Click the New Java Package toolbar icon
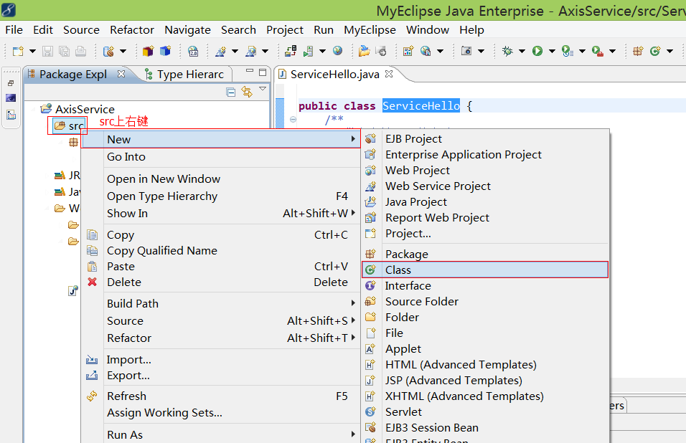The width and height of the screenshot is (686, 443). pos(638,51)
